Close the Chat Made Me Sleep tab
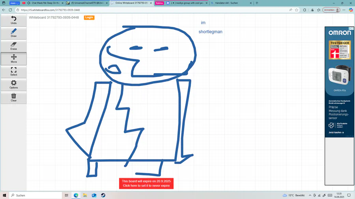The image size is (355, 199). coord(62,3)
